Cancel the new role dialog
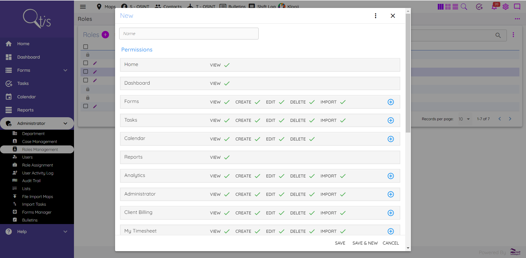This screenshot has width=526, height=258. [391, 243]
